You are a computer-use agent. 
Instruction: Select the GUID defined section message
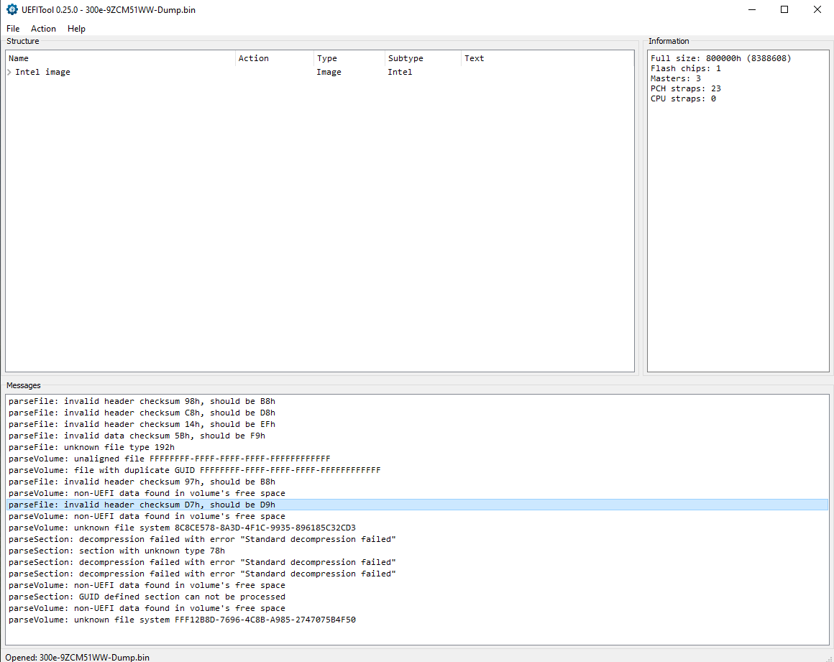(147, 597)
